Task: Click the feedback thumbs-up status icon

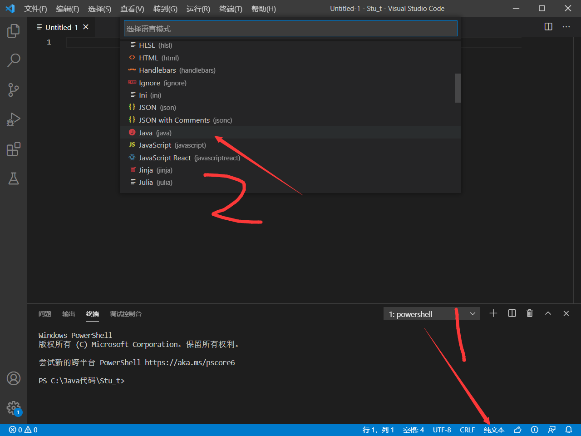Action: (x=517, y=430)
